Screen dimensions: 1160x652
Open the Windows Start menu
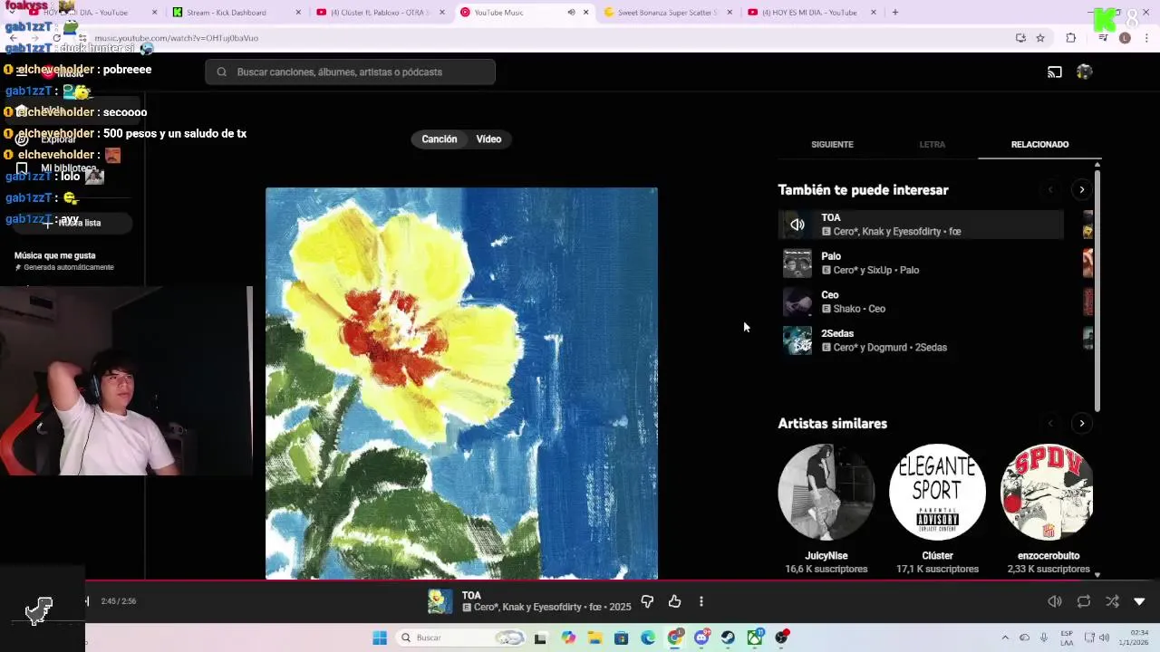pos(380,638)
